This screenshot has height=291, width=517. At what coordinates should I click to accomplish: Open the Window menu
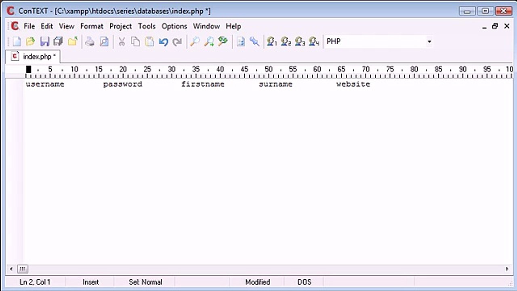206,26
